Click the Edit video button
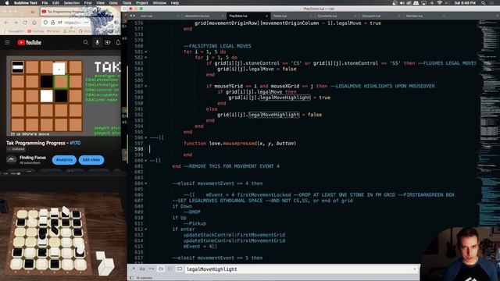500x281 pixels. click(91, 159)
